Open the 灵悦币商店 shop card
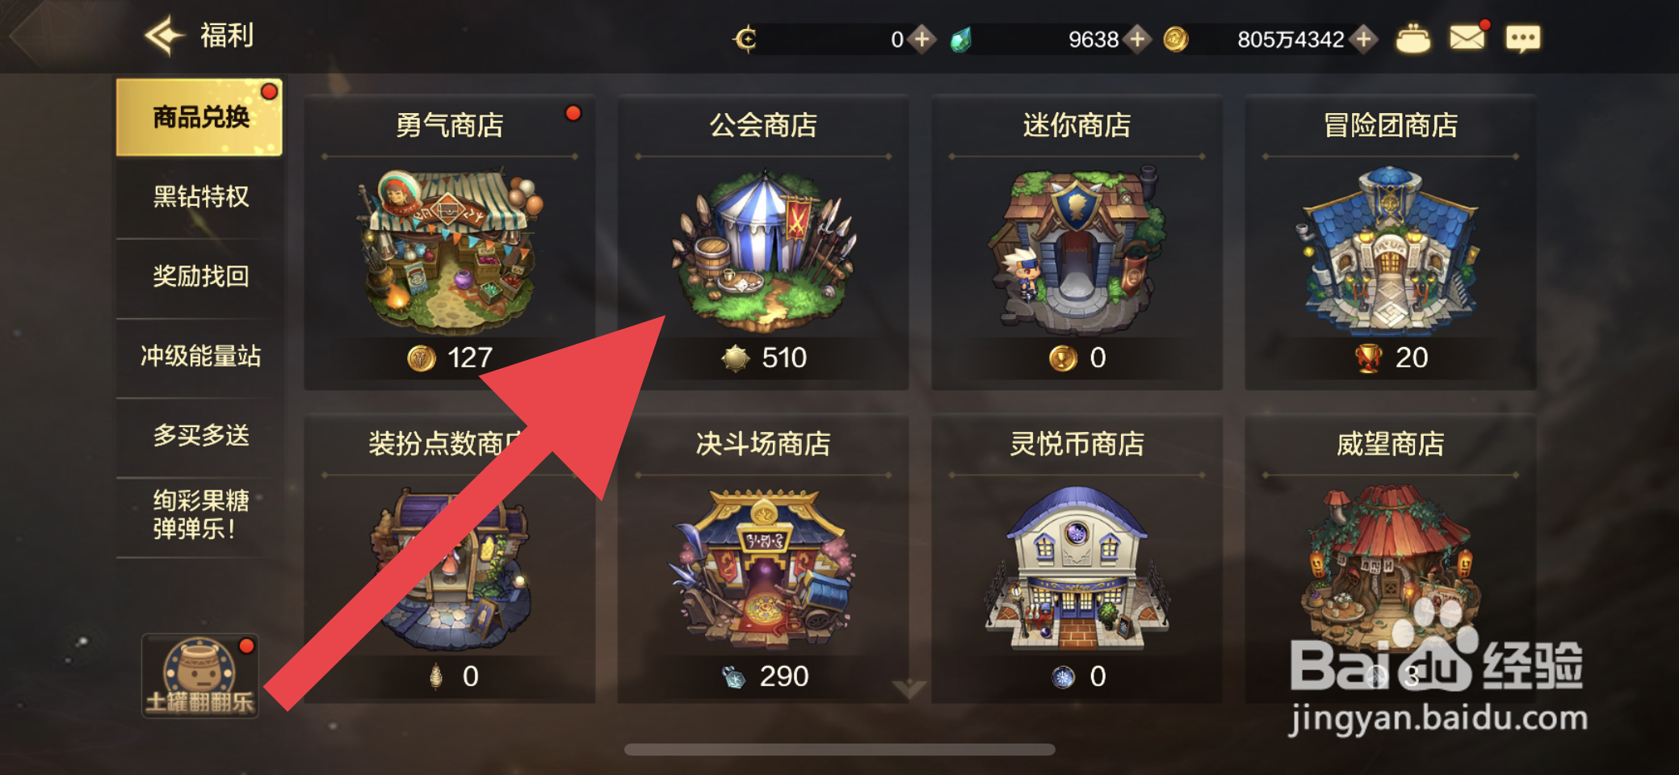 [1077, 559]
